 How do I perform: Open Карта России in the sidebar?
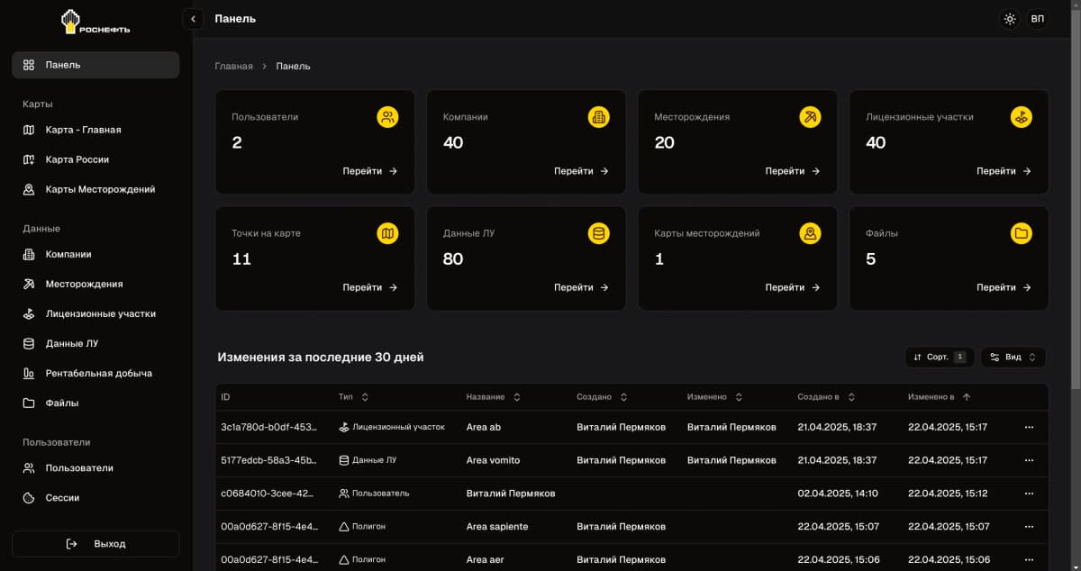coord(77,159)
